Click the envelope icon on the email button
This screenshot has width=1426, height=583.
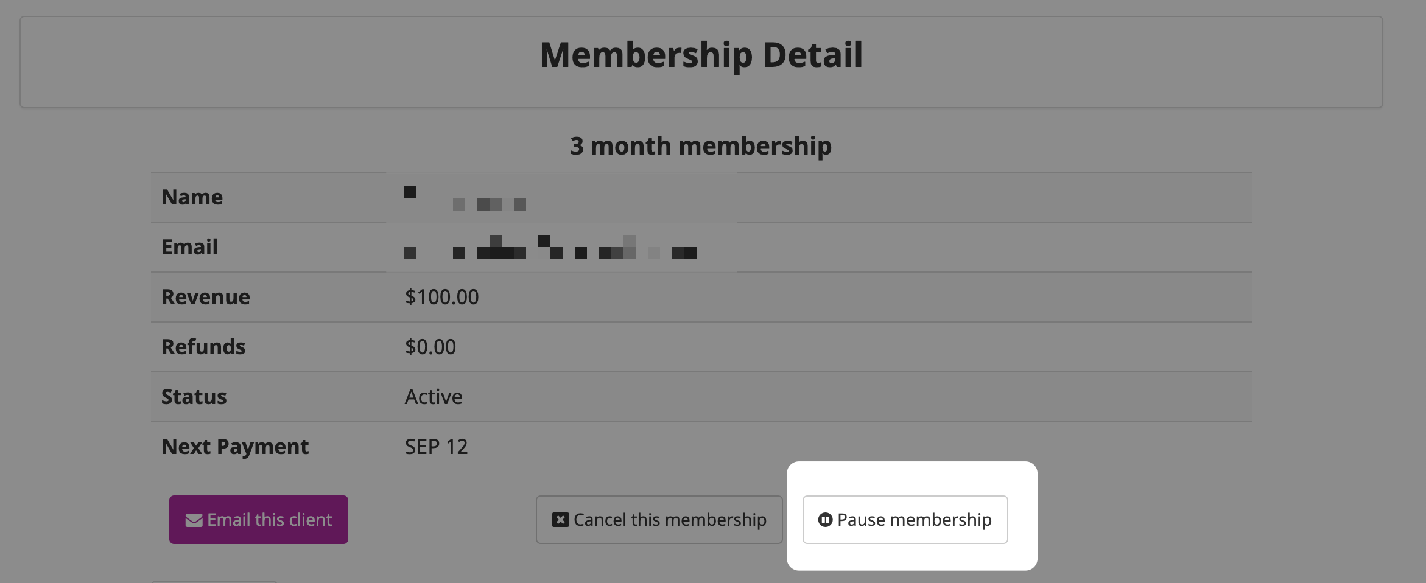click(194, 520)
